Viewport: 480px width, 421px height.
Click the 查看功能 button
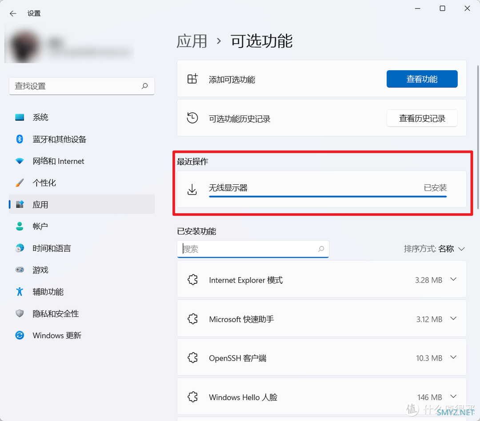(x=422, y=79)
